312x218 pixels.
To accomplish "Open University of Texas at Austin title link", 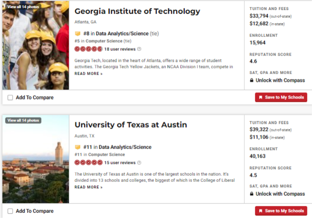I will pyautogui.click(x=131, y=125).
